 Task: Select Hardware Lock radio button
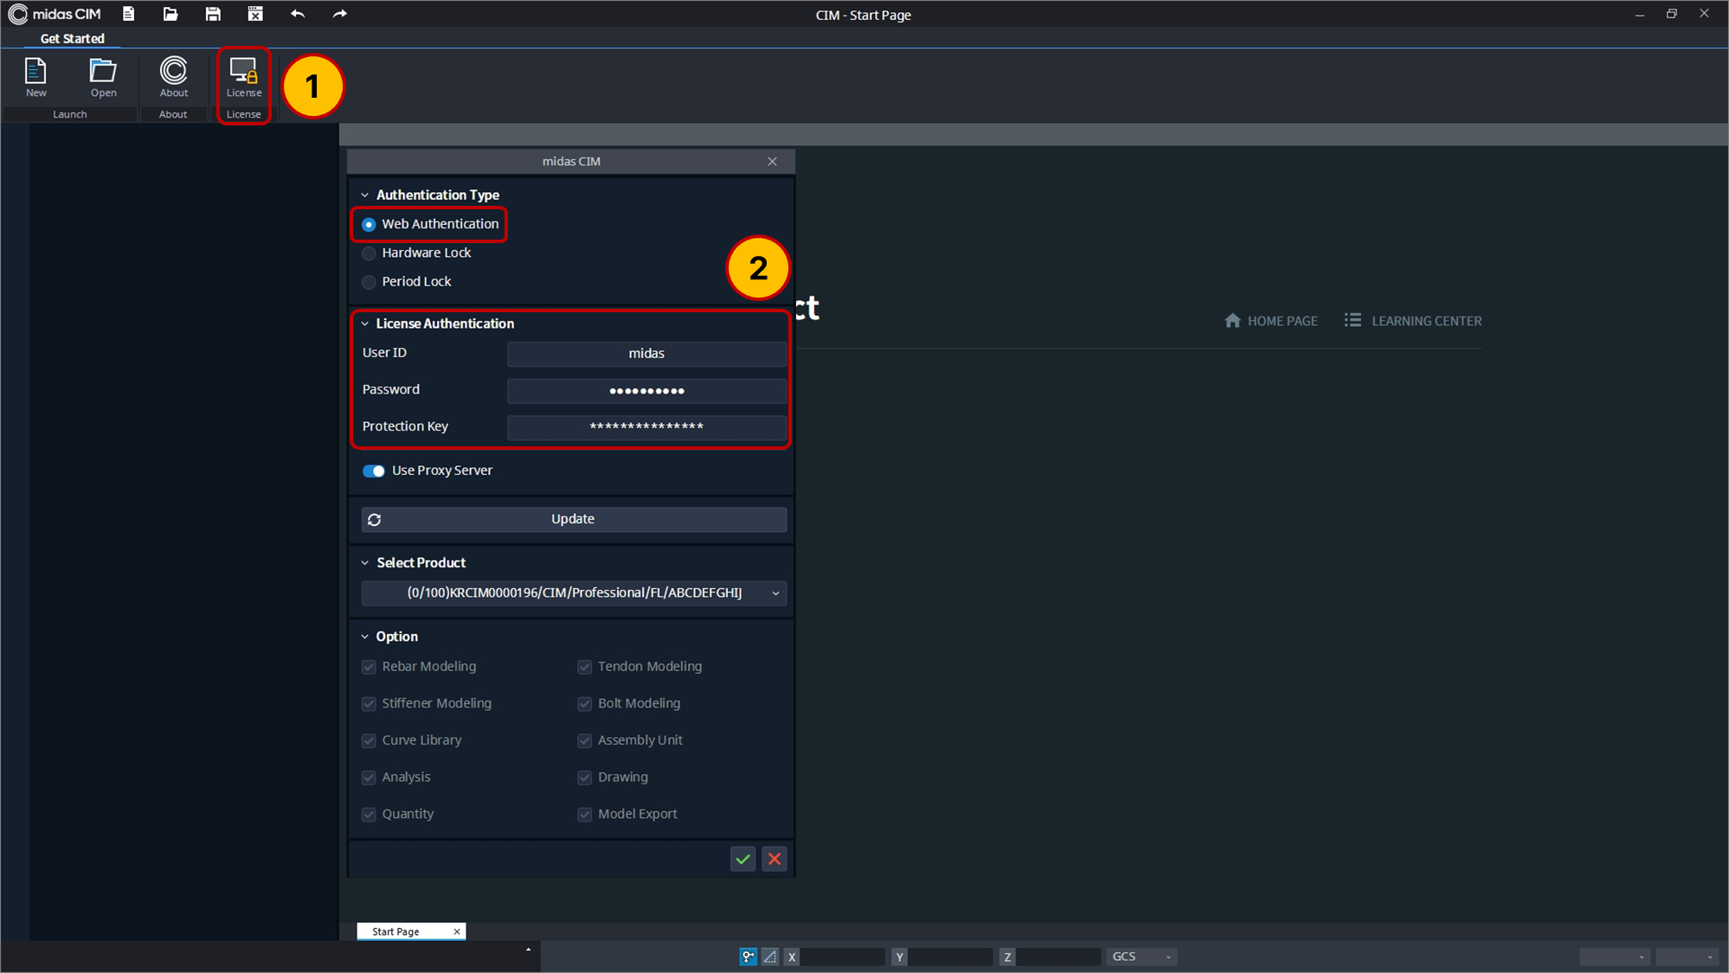point(369,253)
